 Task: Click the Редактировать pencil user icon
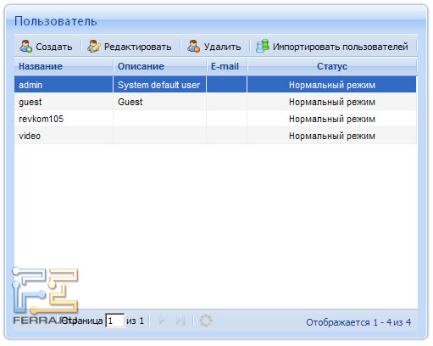(x=93, y=47)
